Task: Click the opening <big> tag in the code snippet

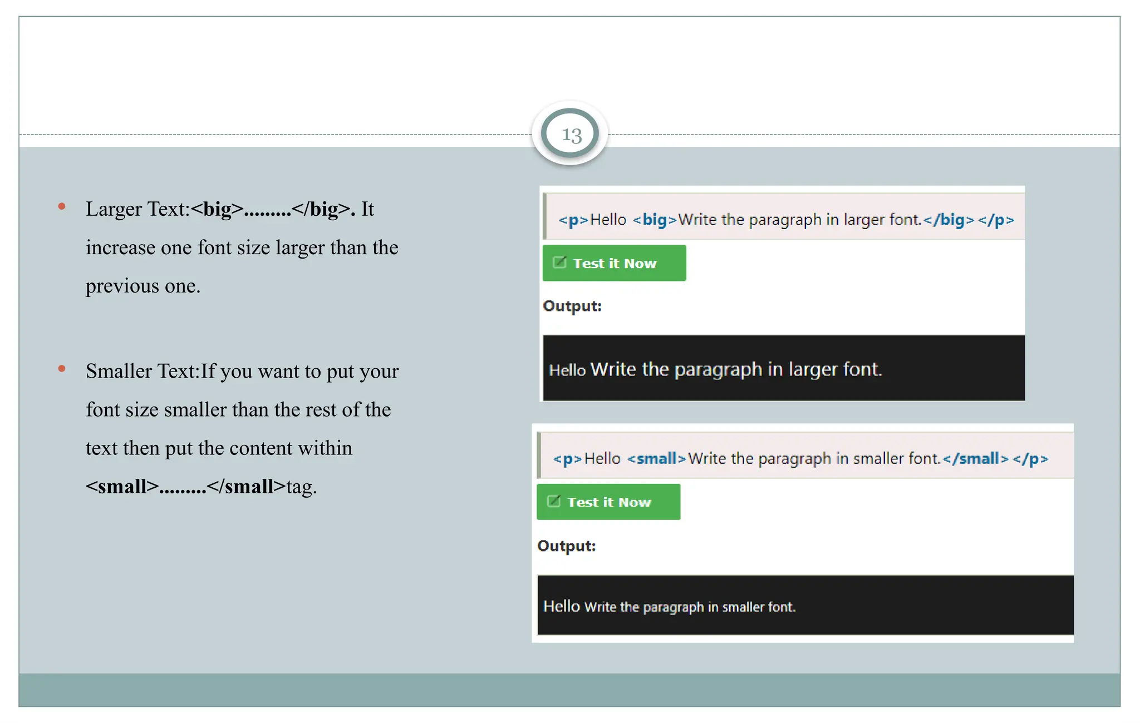Action: click(x=654, y=220)
